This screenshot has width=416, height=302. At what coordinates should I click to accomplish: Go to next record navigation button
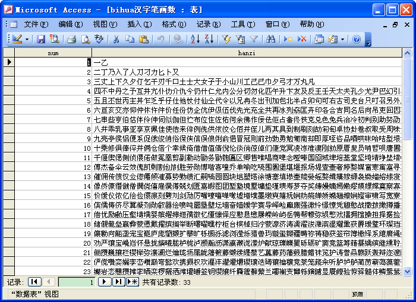point(105,282)
